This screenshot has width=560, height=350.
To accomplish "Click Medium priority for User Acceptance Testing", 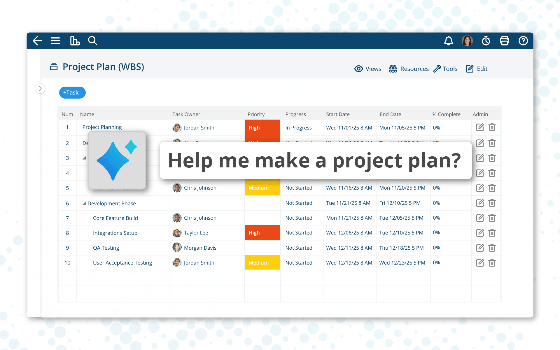I will pos(262,263).
